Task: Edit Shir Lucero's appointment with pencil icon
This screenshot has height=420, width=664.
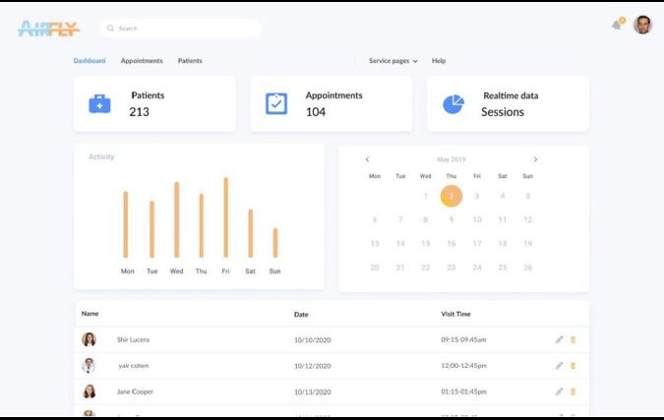Action: (559, 339)
